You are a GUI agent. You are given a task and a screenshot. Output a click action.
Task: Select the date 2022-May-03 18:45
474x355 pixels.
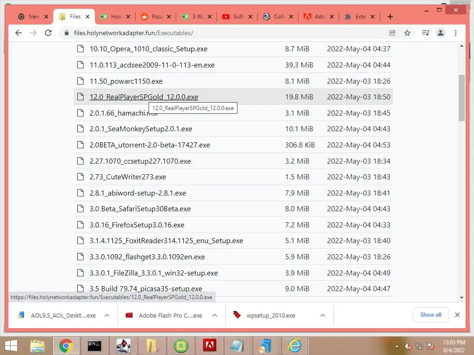coord(359,113)
